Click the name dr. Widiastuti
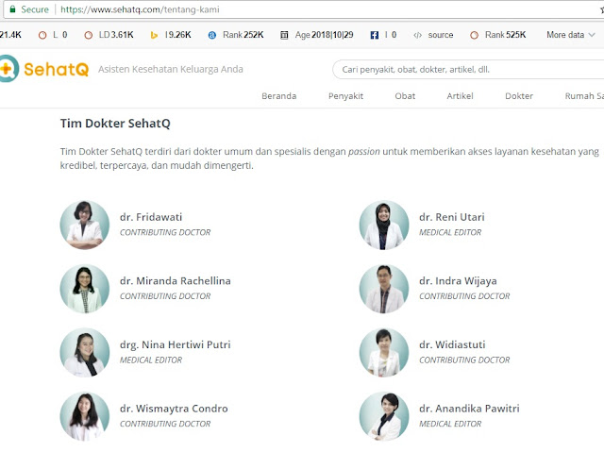 pos(452,344)
